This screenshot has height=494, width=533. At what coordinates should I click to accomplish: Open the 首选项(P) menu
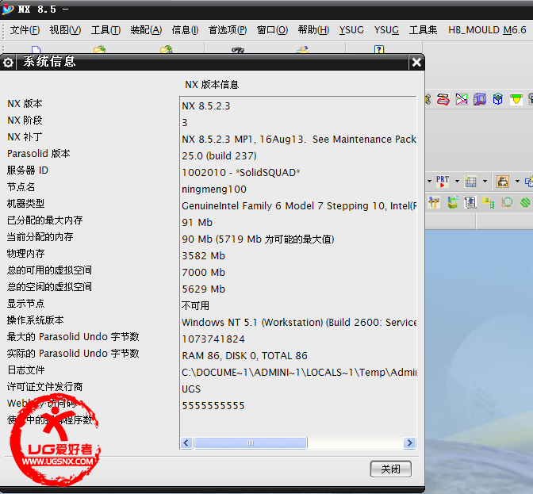[228, 30]
